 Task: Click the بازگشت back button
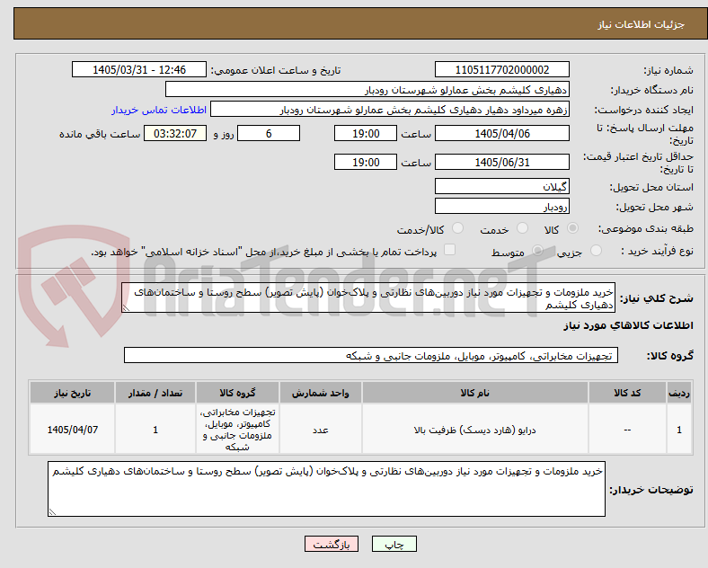click(x=332, y=544)
